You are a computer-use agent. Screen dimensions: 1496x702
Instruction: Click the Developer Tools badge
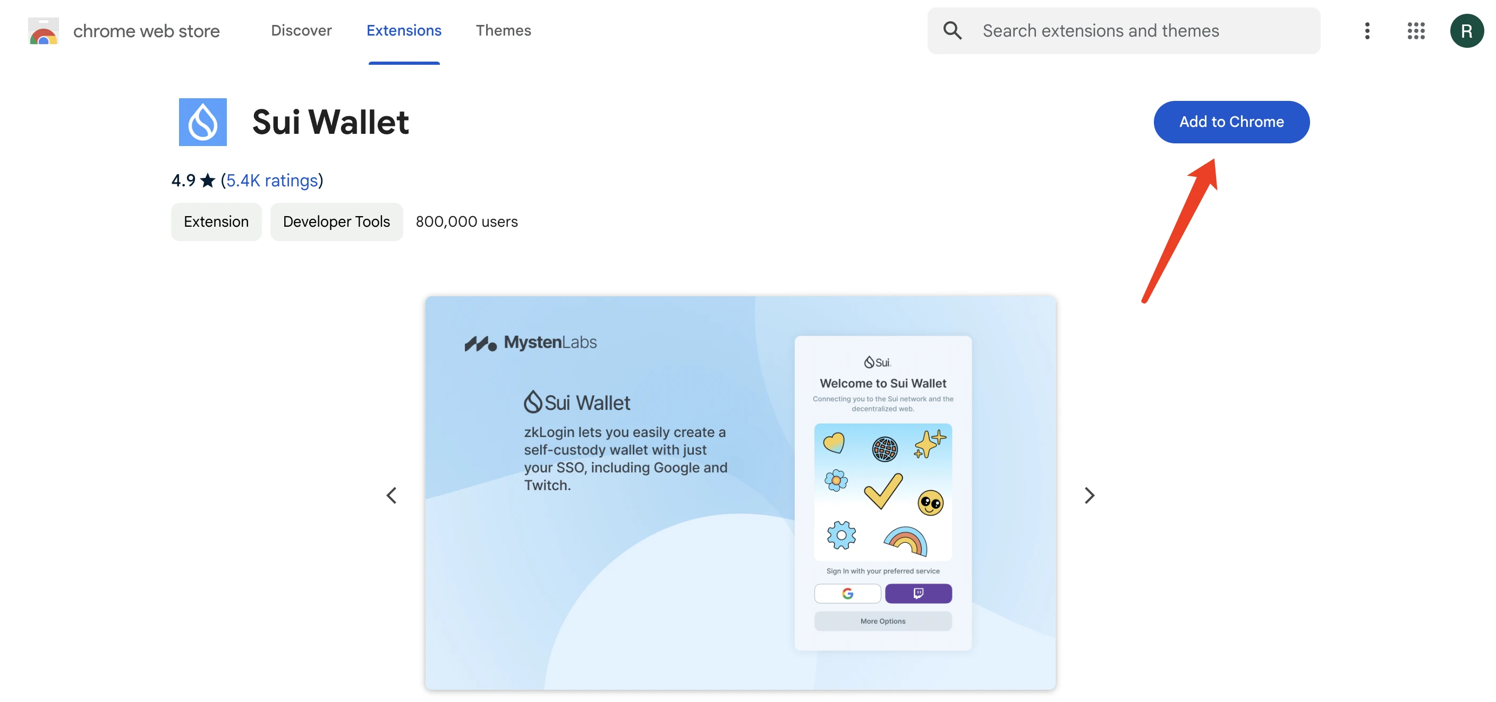tap(337, 220)
